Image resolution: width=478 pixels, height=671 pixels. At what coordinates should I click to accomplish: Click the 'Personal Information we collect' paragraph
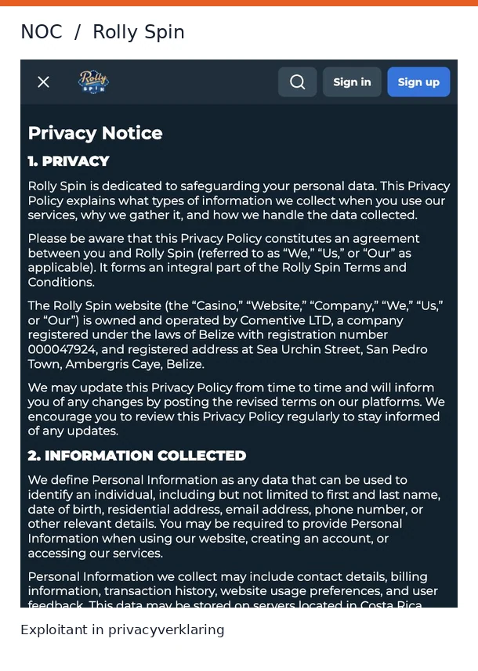coord(233,590)
